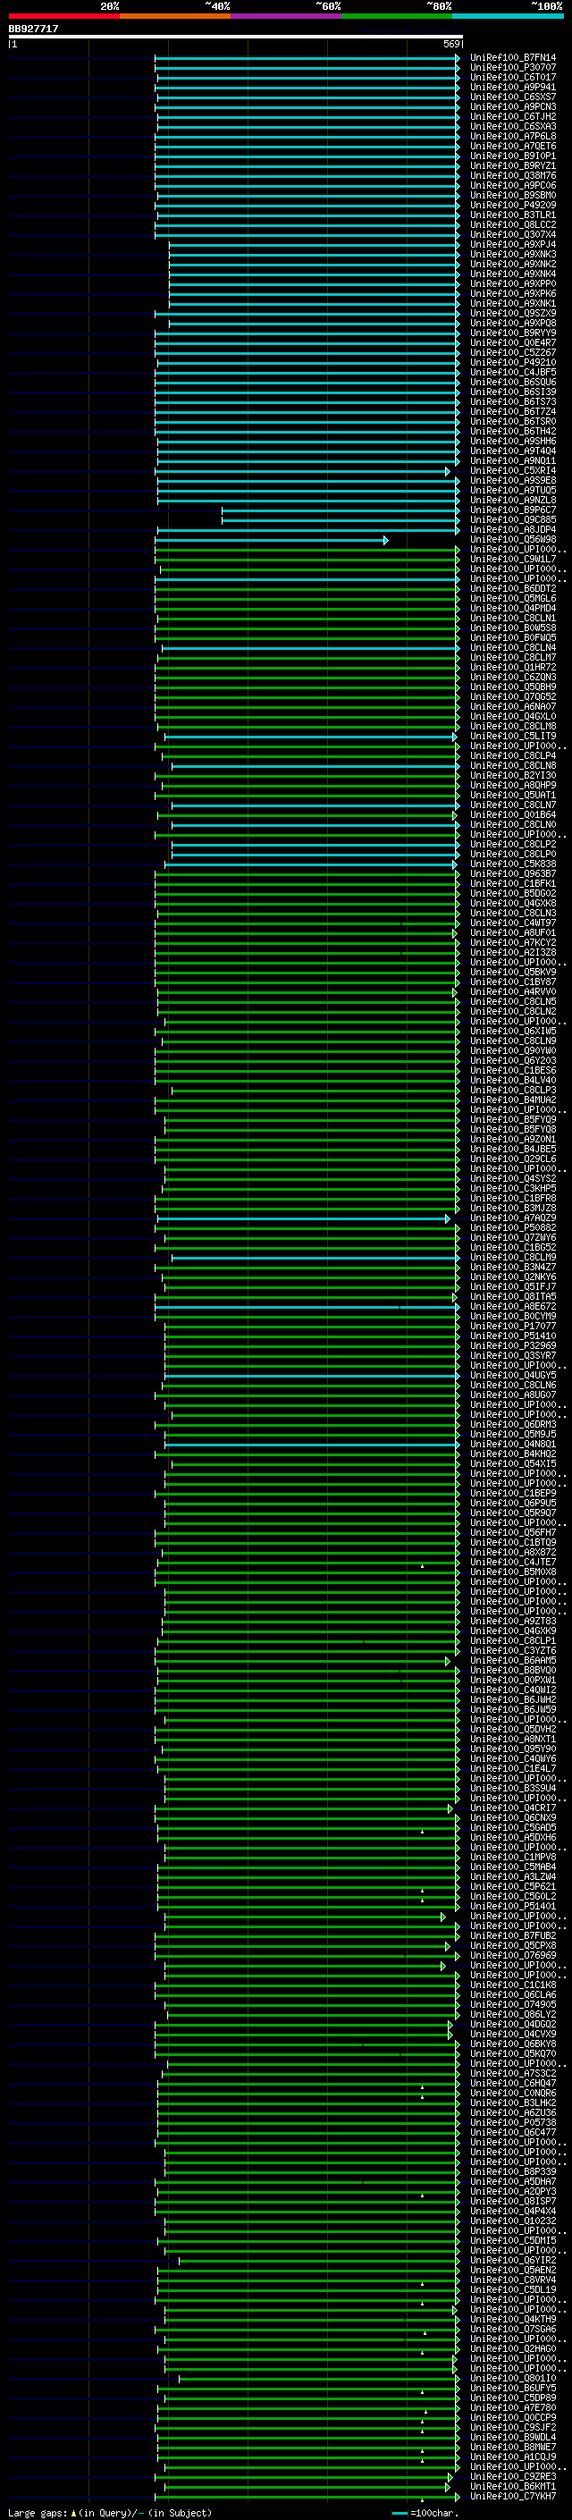Select hit label UniRef100_B6AAM5
Image resolution: width=572 pixels, height=2520 pixels.
[512, 1660]
